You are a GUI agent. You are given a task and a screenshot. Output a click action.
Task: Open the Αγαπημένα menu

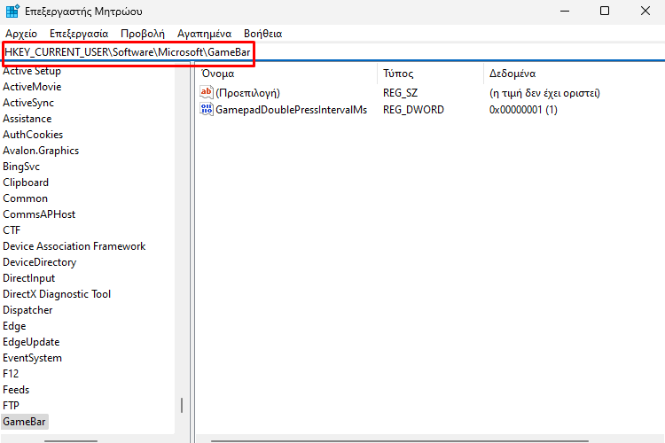[206, 34]
